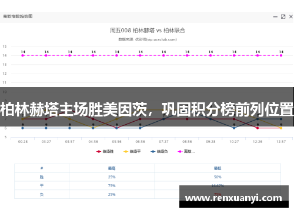Click the 08:56 x-axis time label
Image resolution: width=294 pixels, height=213 pixels.
click(187, 142)
